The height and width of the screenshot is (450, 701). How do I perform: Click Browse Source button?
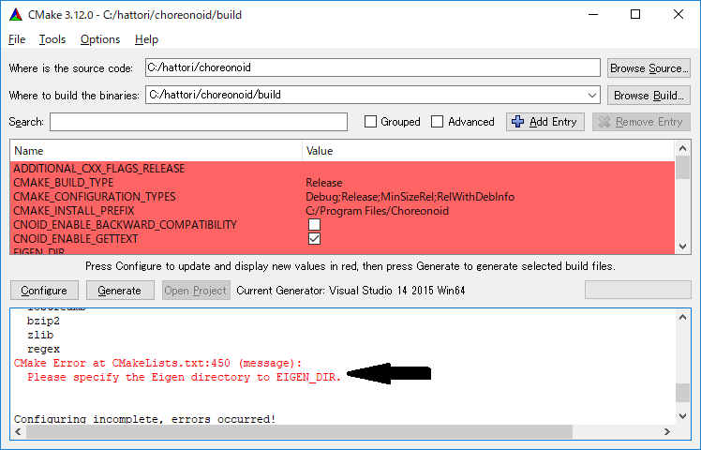tap(649, 68)
